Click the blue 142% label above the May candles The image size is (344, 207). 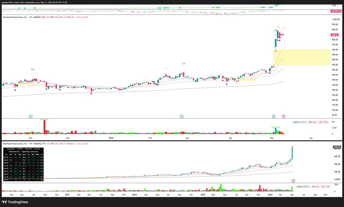click(276, 30)
